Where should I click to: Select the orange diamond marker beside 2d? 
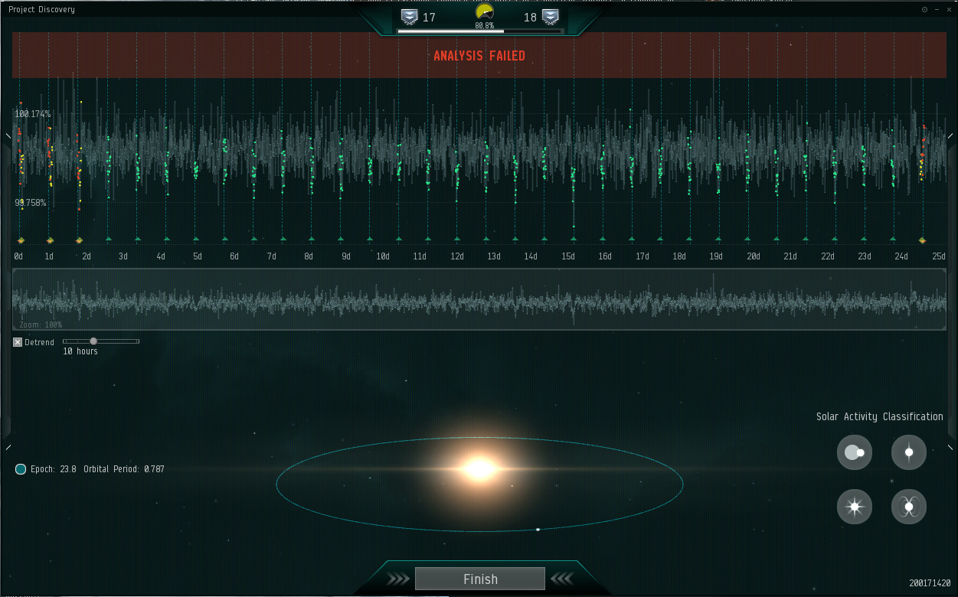pos(79,240)
